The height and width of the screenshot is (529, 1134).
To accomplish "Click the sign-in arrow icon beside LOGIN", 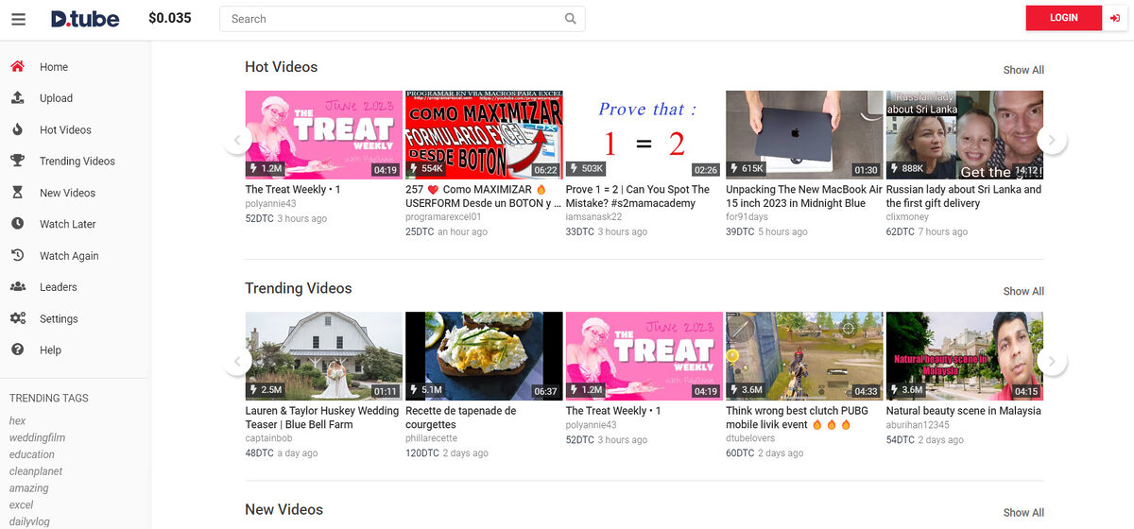I will click(x=1115, y=18).
